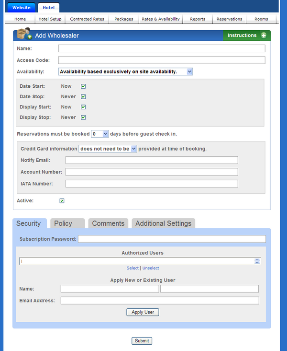
Task: Click the Add Wholesaler box icon
Action: tap(24, 34)
